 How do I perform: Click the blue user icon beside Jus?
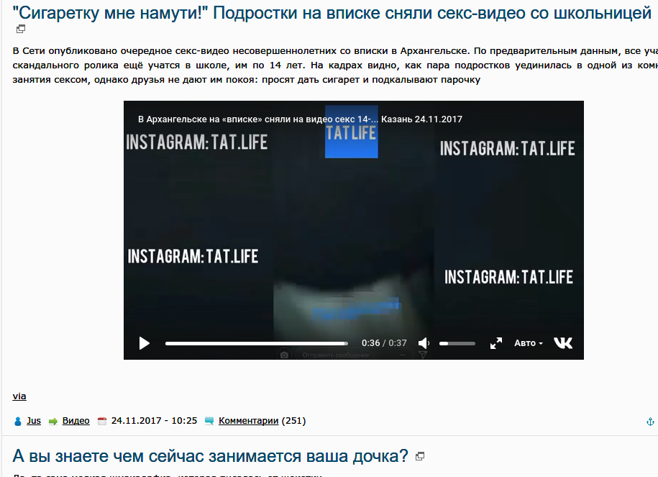pyautogui.click(x=18, y=421)
